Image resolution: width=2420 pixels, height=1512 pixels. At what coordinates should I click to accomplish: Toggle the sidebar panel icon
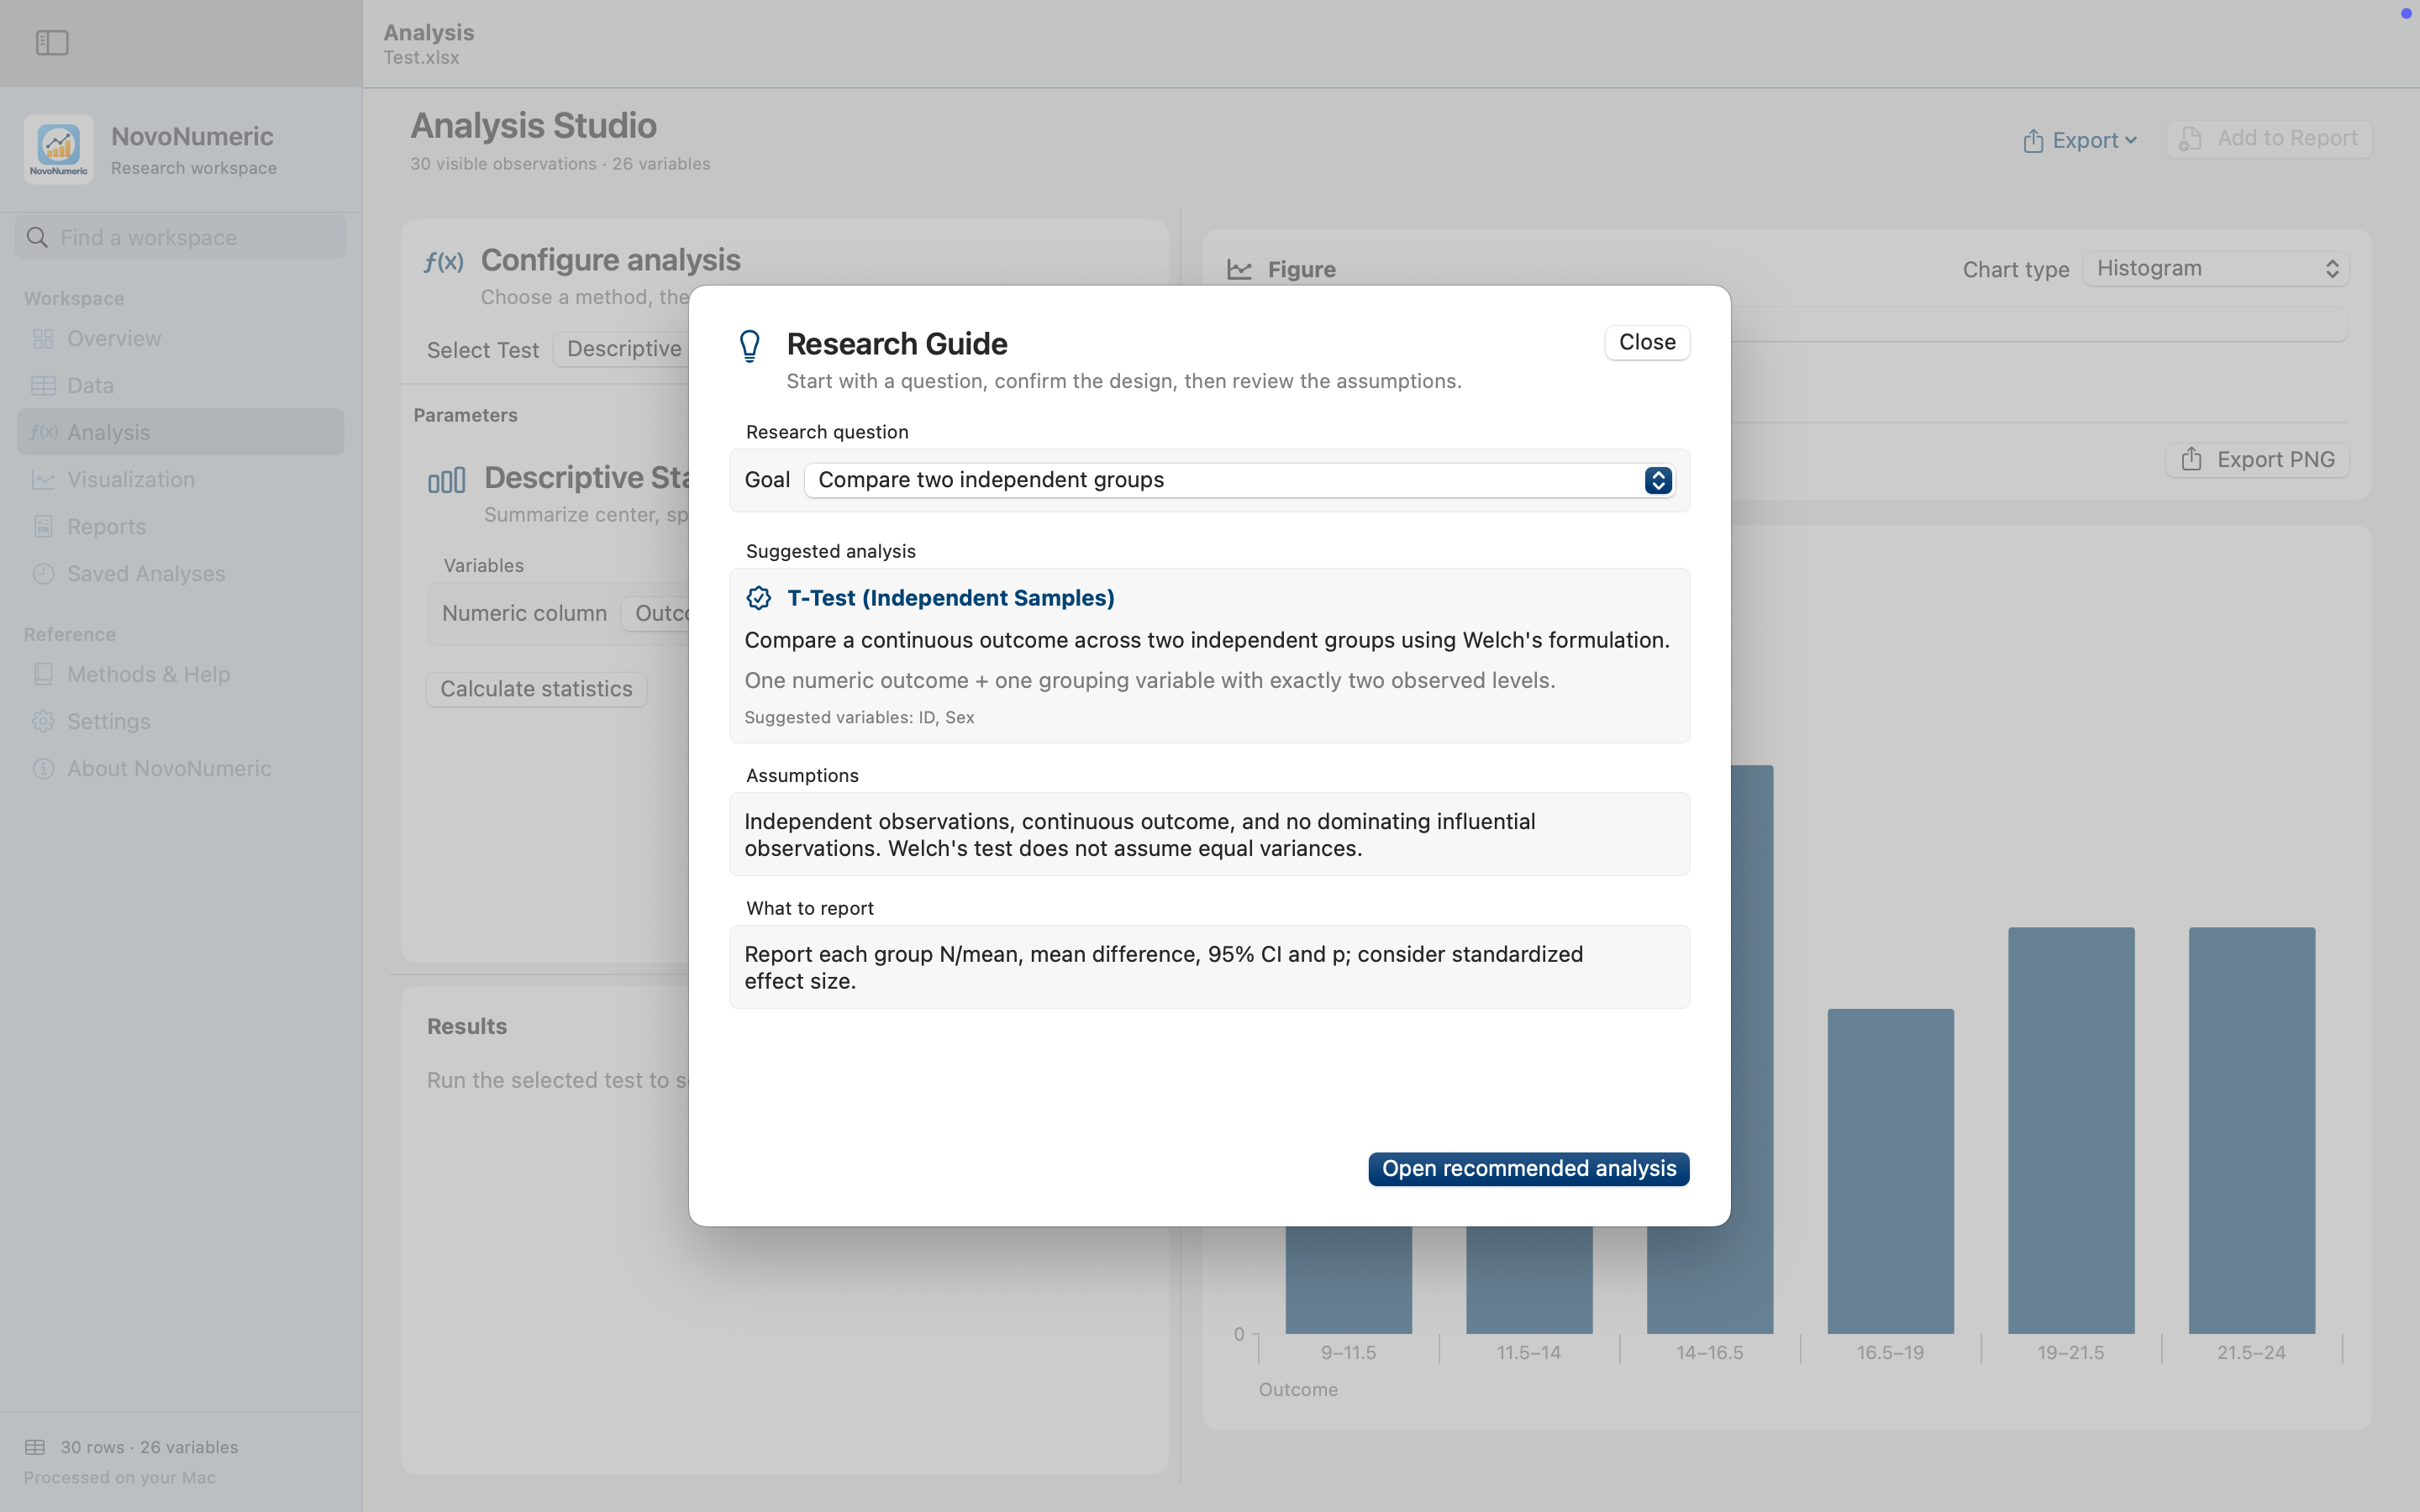(52, 43)
